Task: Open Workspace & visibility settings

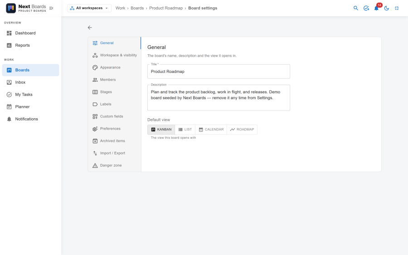Action: click(115, 55)
